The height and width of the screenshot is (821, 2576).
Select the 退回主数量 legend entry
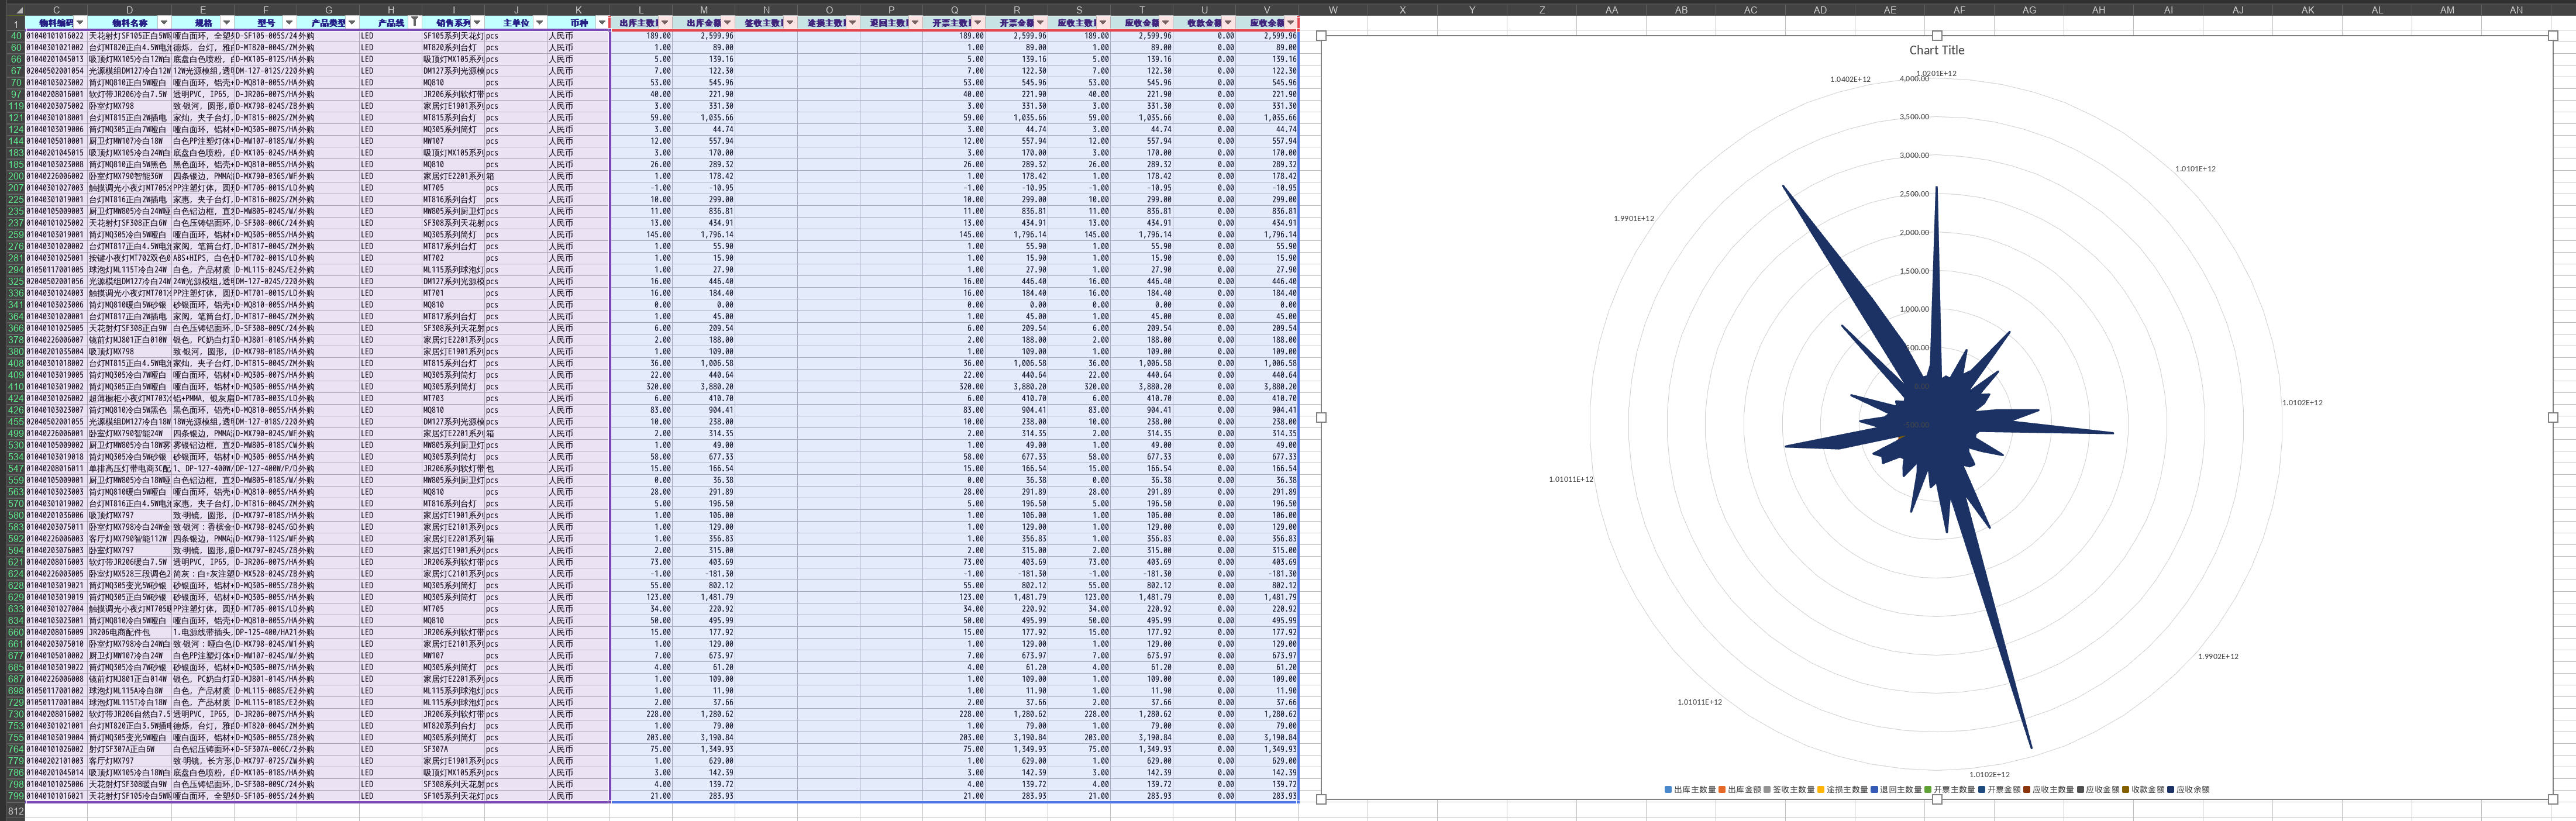1896,790
